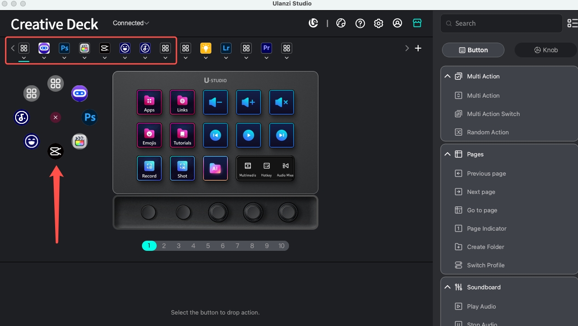Collapse the Pages section
The width and height of the screenshot is (578, 326).
coord(448,155)
